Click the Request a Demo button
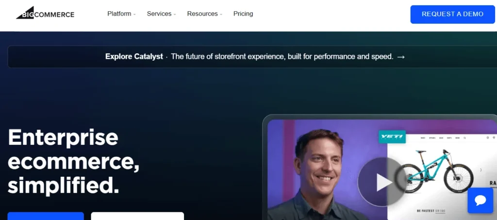 pos(452,14)
